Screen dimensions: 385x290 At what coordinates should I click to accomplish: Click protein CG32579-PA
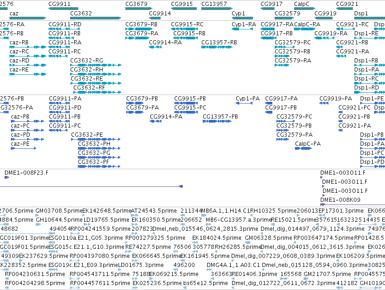point(295,135)
